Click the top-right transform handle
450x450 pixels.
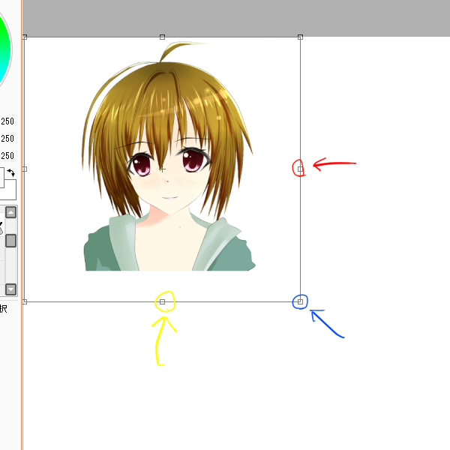(300, 37)
